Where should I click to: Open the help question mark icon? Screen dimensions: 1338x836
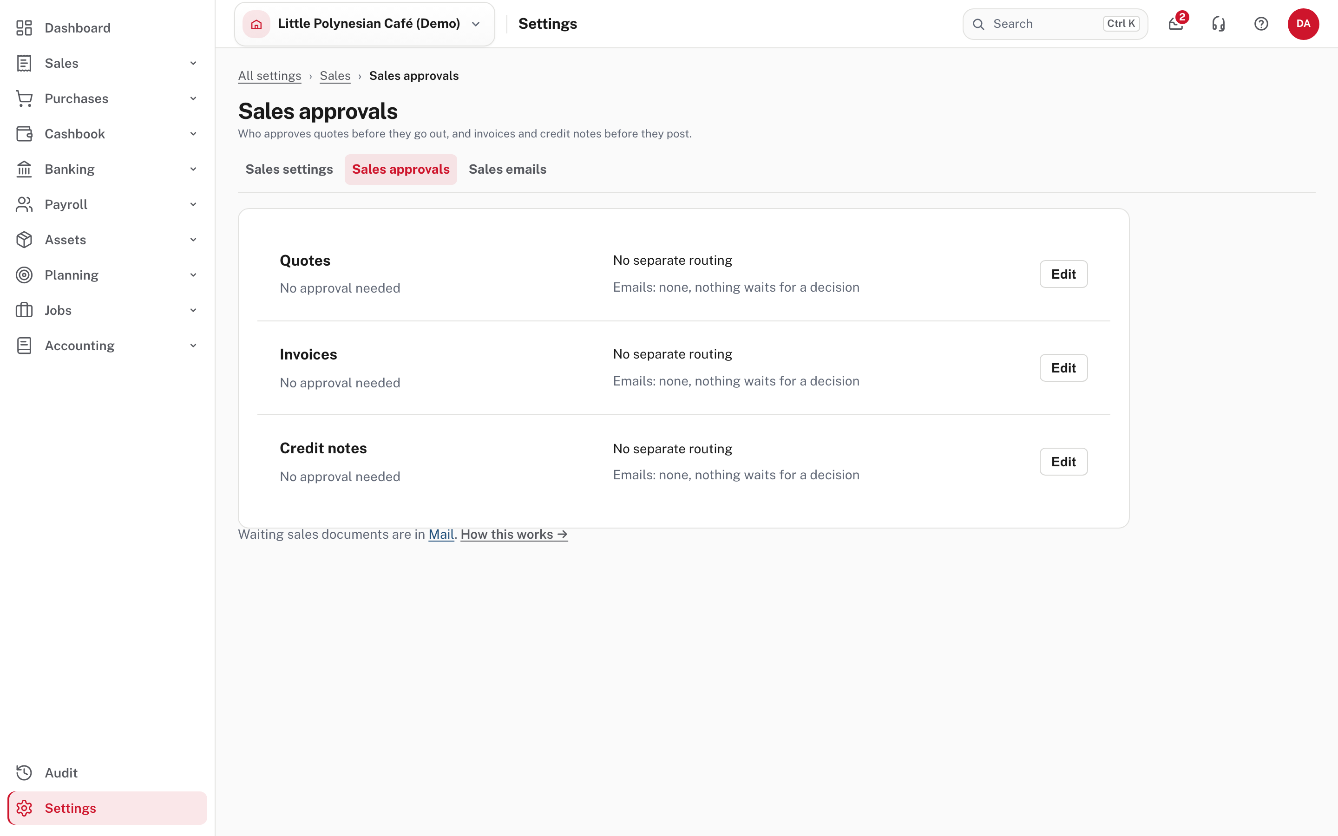click(x=1261, y=24)
